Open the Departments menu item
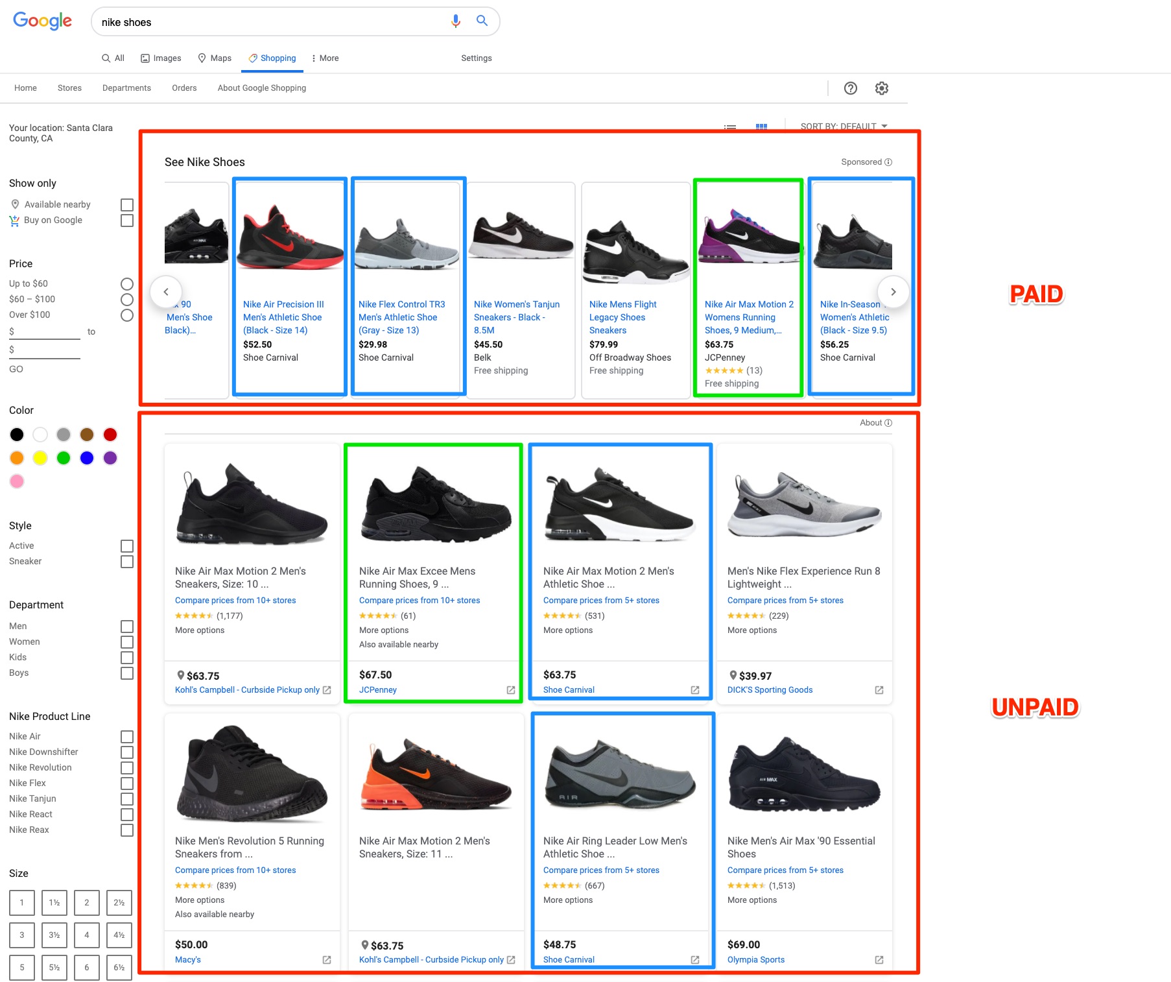 click(x=126, y=88)
